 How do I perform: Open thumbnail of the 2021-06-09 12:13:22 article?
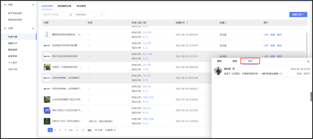[47, 56]
